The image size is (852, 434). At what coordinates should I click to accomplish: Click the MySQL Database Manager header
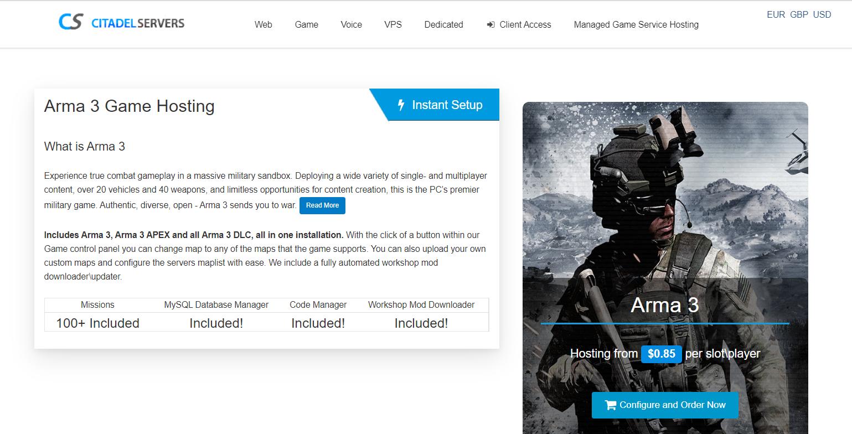point(216,305)
